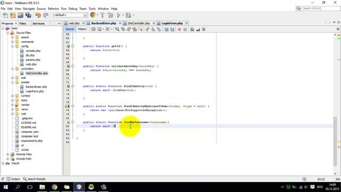Expand the assets folder
The image size is (341, 192).
[12, 37]
